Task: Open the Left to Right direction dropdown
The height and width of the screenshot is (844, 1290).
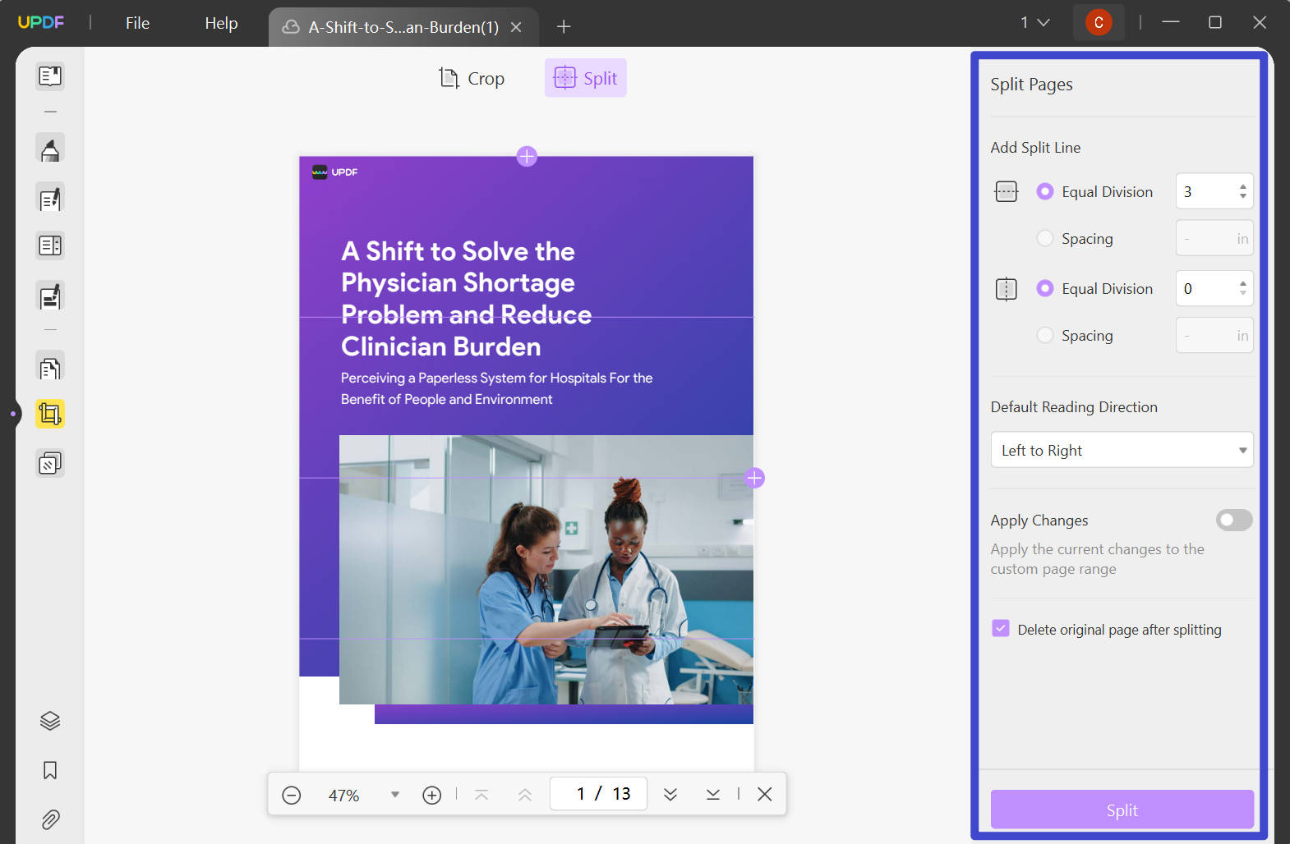Action: pyautogui.click(x=1122, y=450)
